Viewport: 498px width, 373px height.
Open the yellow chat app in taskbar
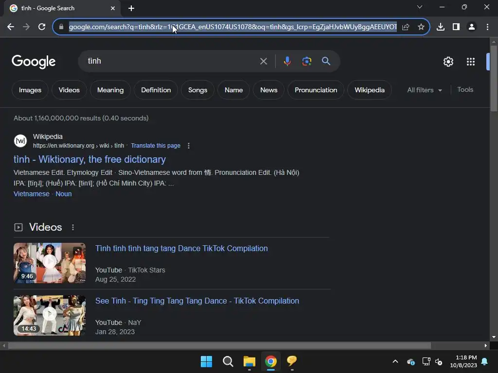click(x=292, y=361)
